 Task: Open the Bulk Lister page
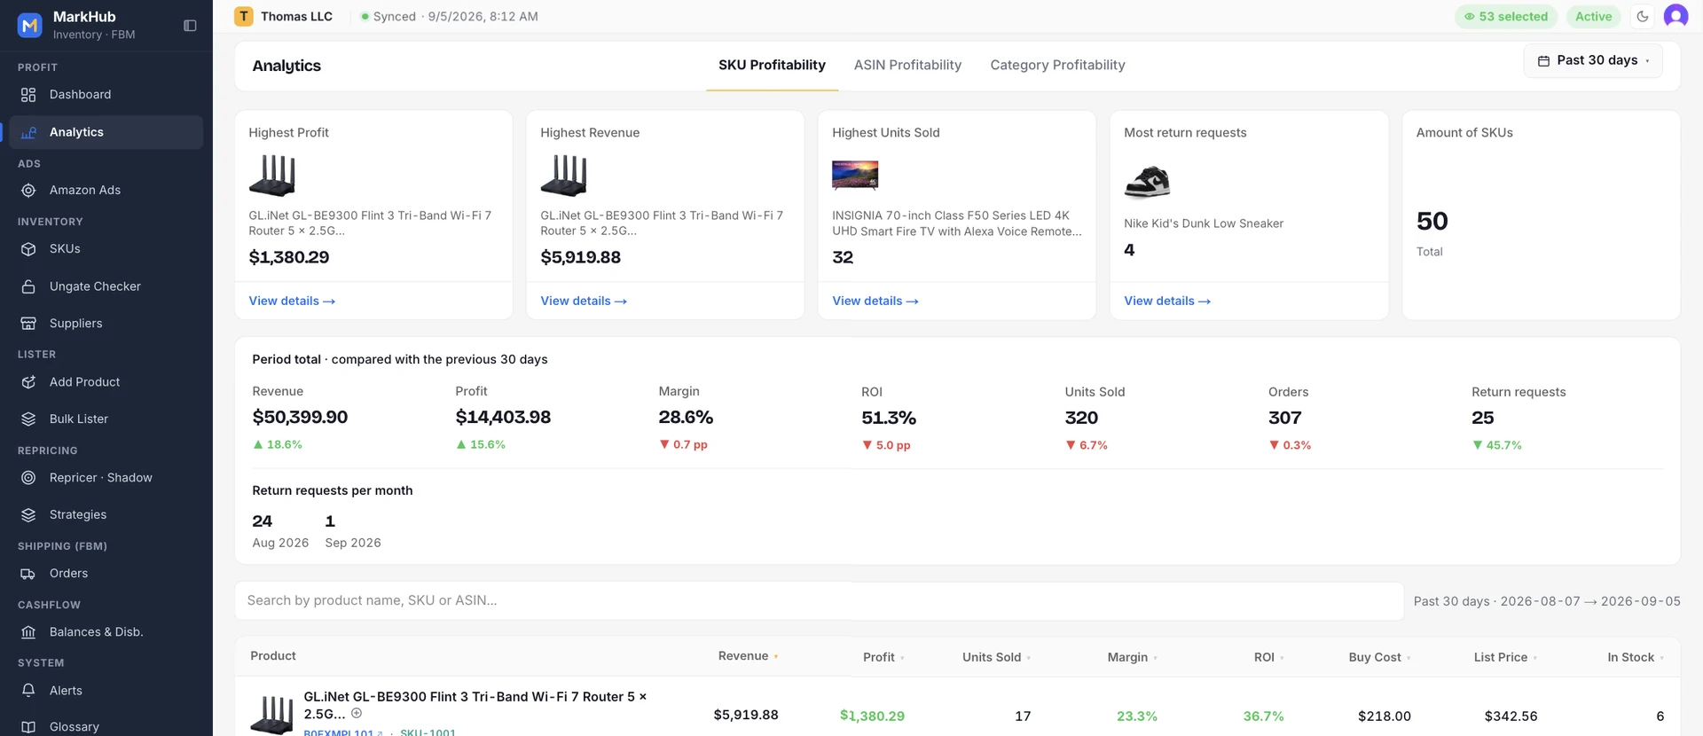point(106,419)
